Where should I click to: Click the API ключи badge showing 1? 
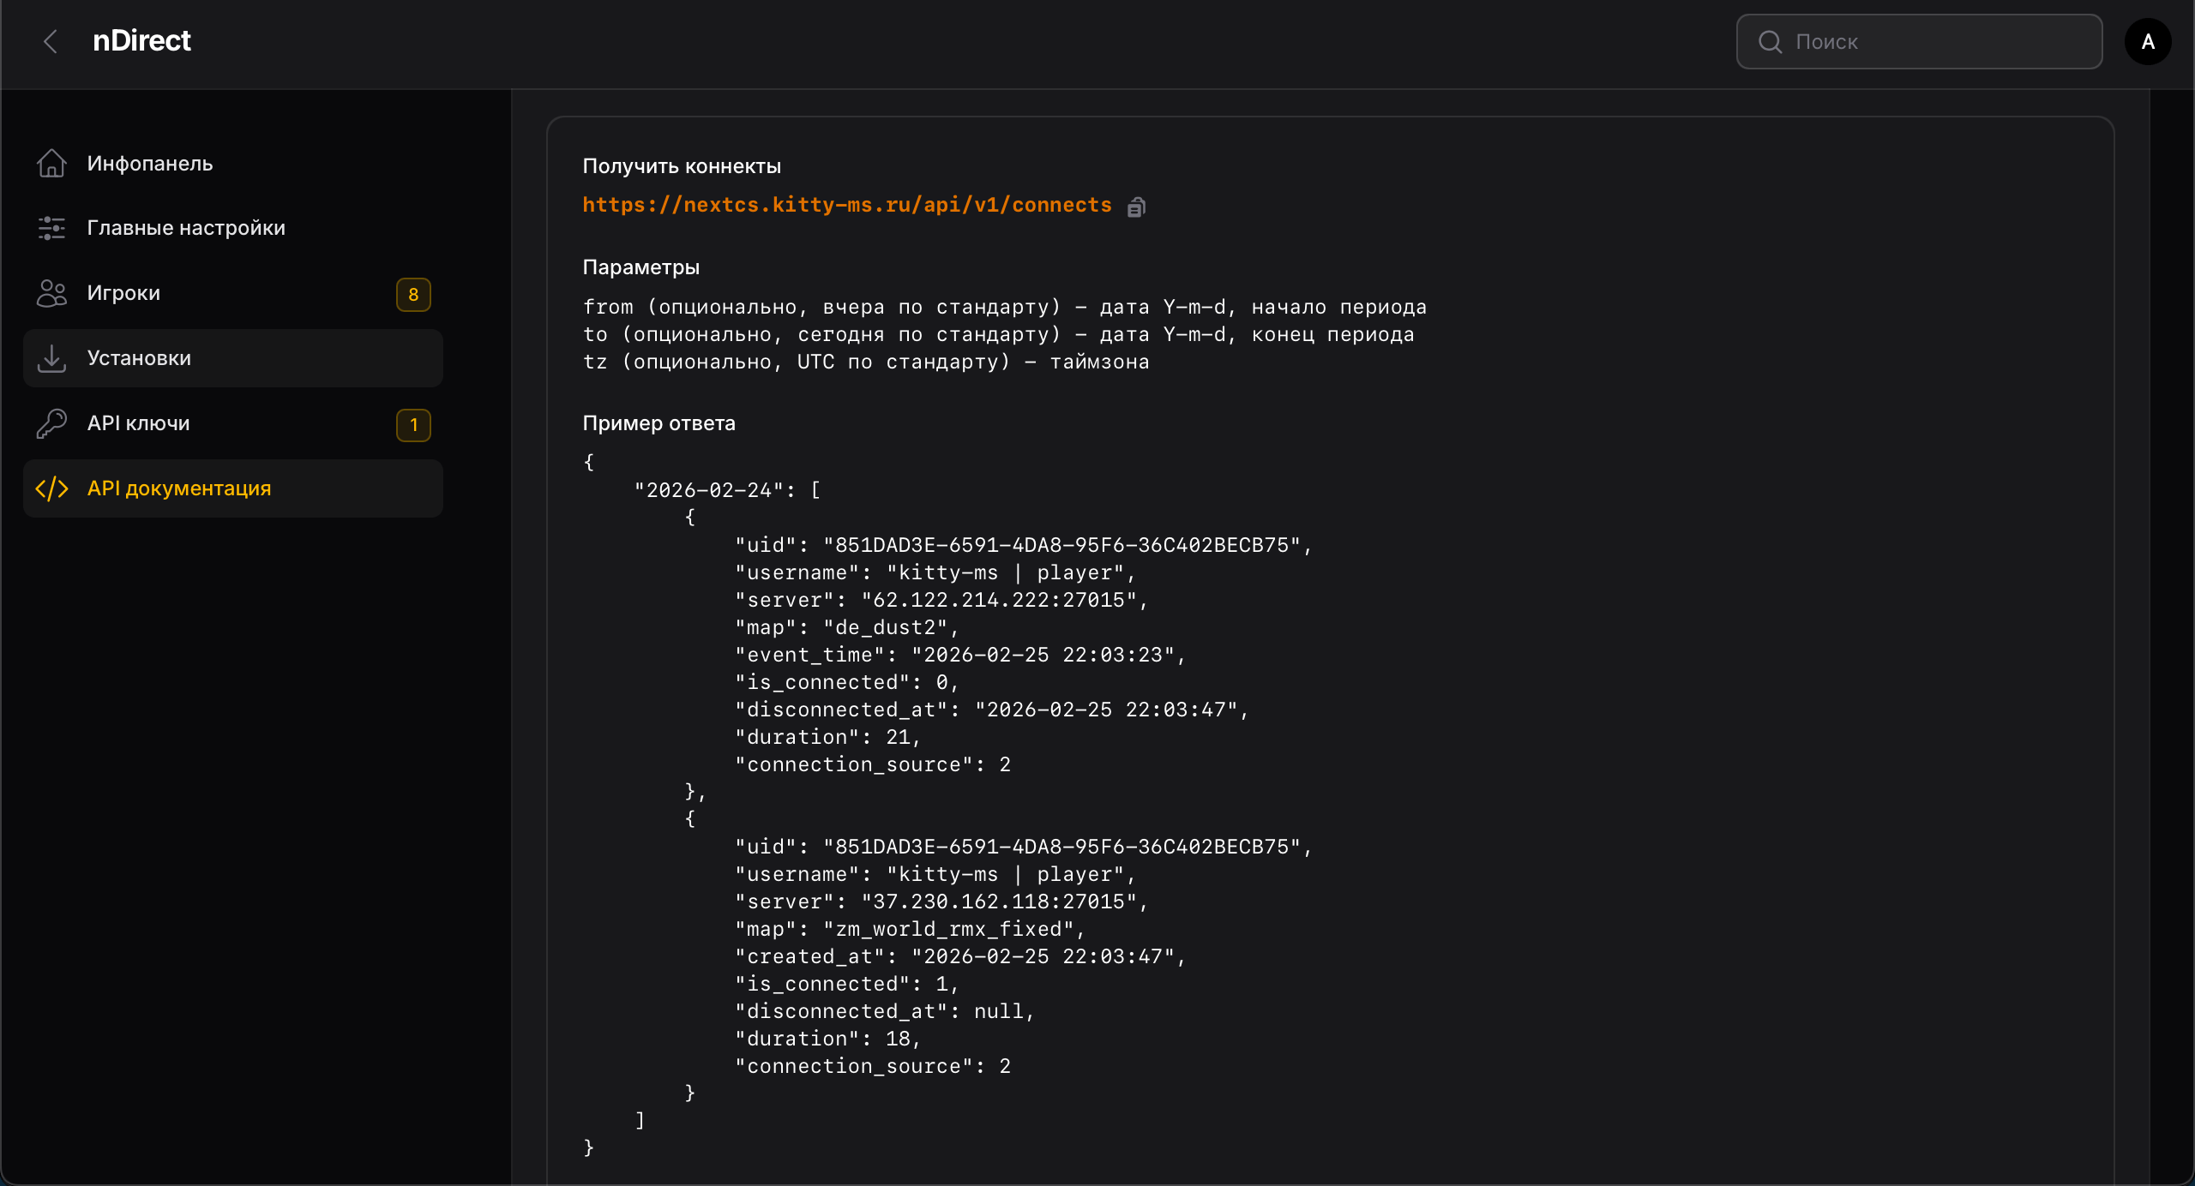[x=413, y=425]
